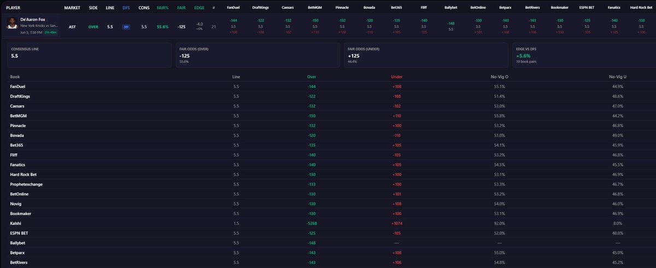This screenshot has width=656, height=268.
Task: Click BetMGM's 55.8% no-vig over value
Action: 500,116
